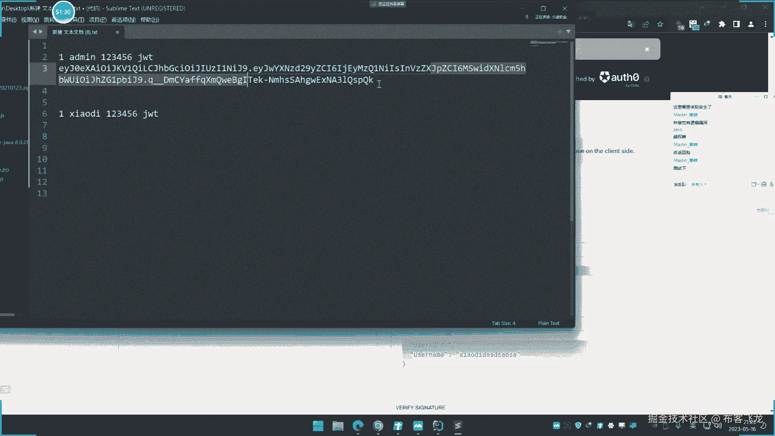Open Sublime tab list dropdown arrow
The image size is (775, 436).
pos(568,31)
